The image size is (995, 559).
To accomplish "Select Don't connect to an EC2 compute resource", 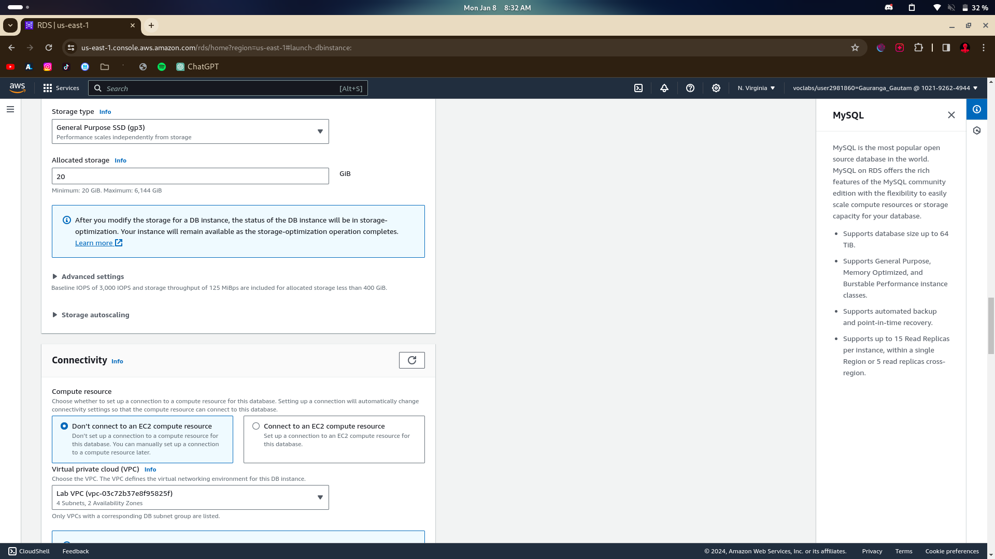I will point(64,426).
